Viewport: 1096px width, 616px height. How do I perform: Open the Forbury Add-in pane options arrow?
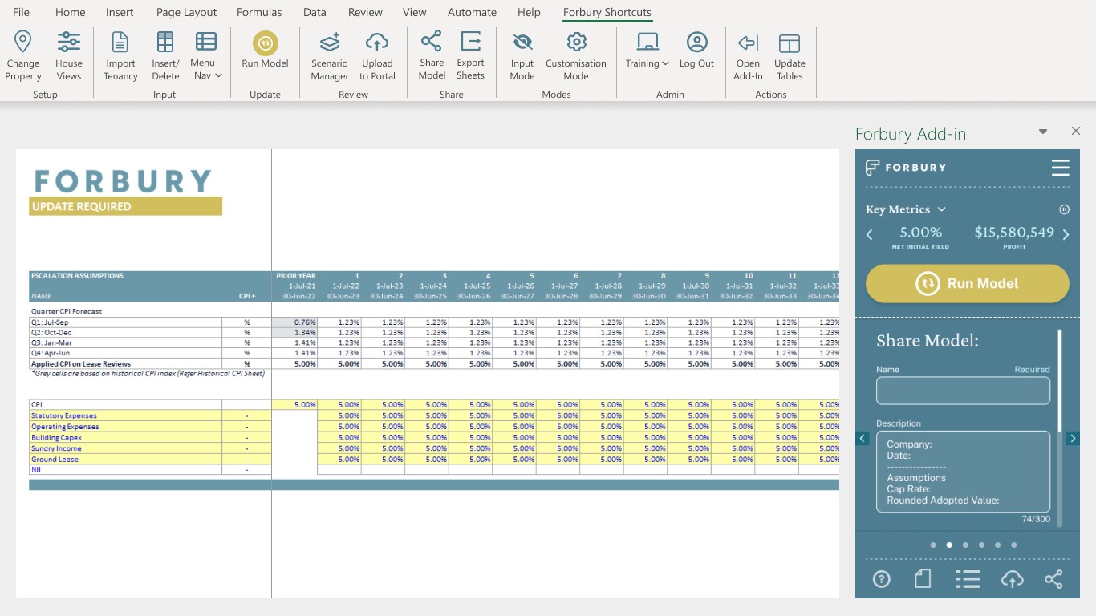click(x=1043, y=132)
